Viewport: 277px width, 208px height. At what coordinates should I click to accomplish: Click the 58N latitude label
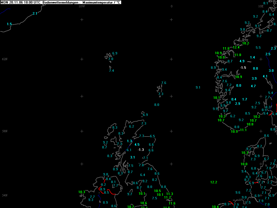(5, 131)
